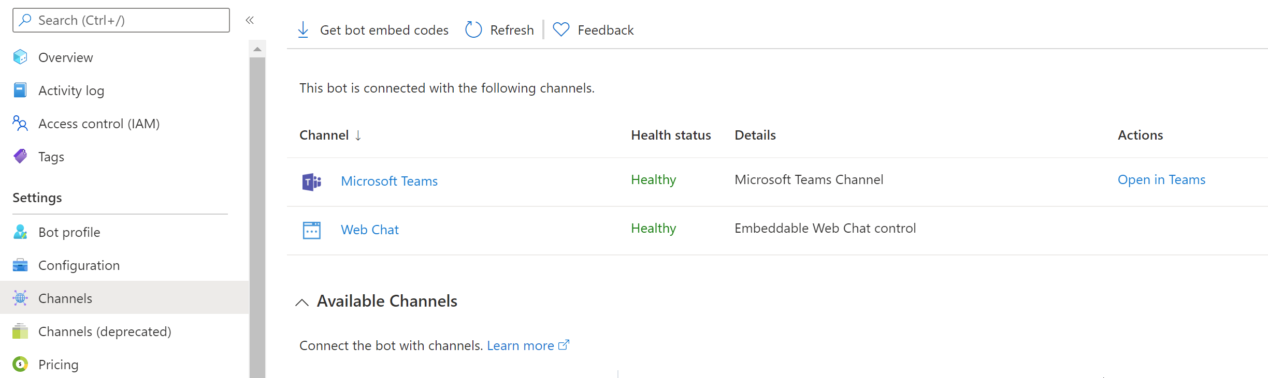
Task: Click the Pricing circle icon
Action: tap(20, 364)
